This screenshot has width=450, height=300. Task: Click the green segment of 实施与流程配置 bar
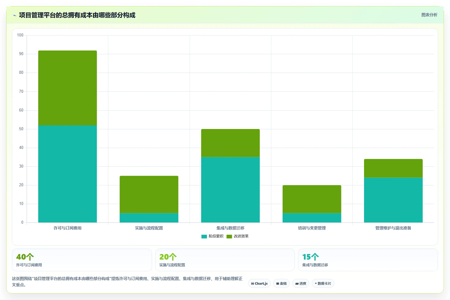click(x=149, y=194)
